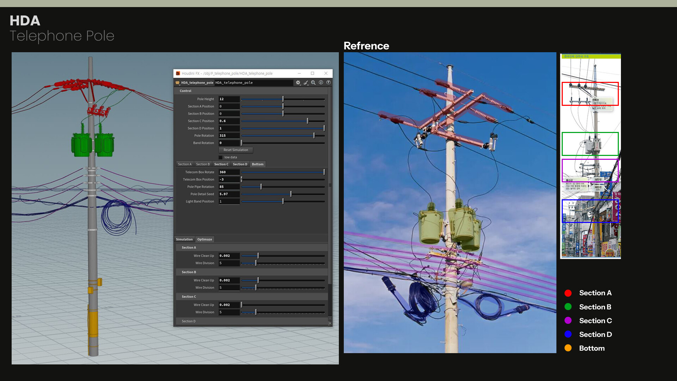Viewport: 677px width, 381px height.
Task: Select the Simulation tab
Action: [184, 240]
